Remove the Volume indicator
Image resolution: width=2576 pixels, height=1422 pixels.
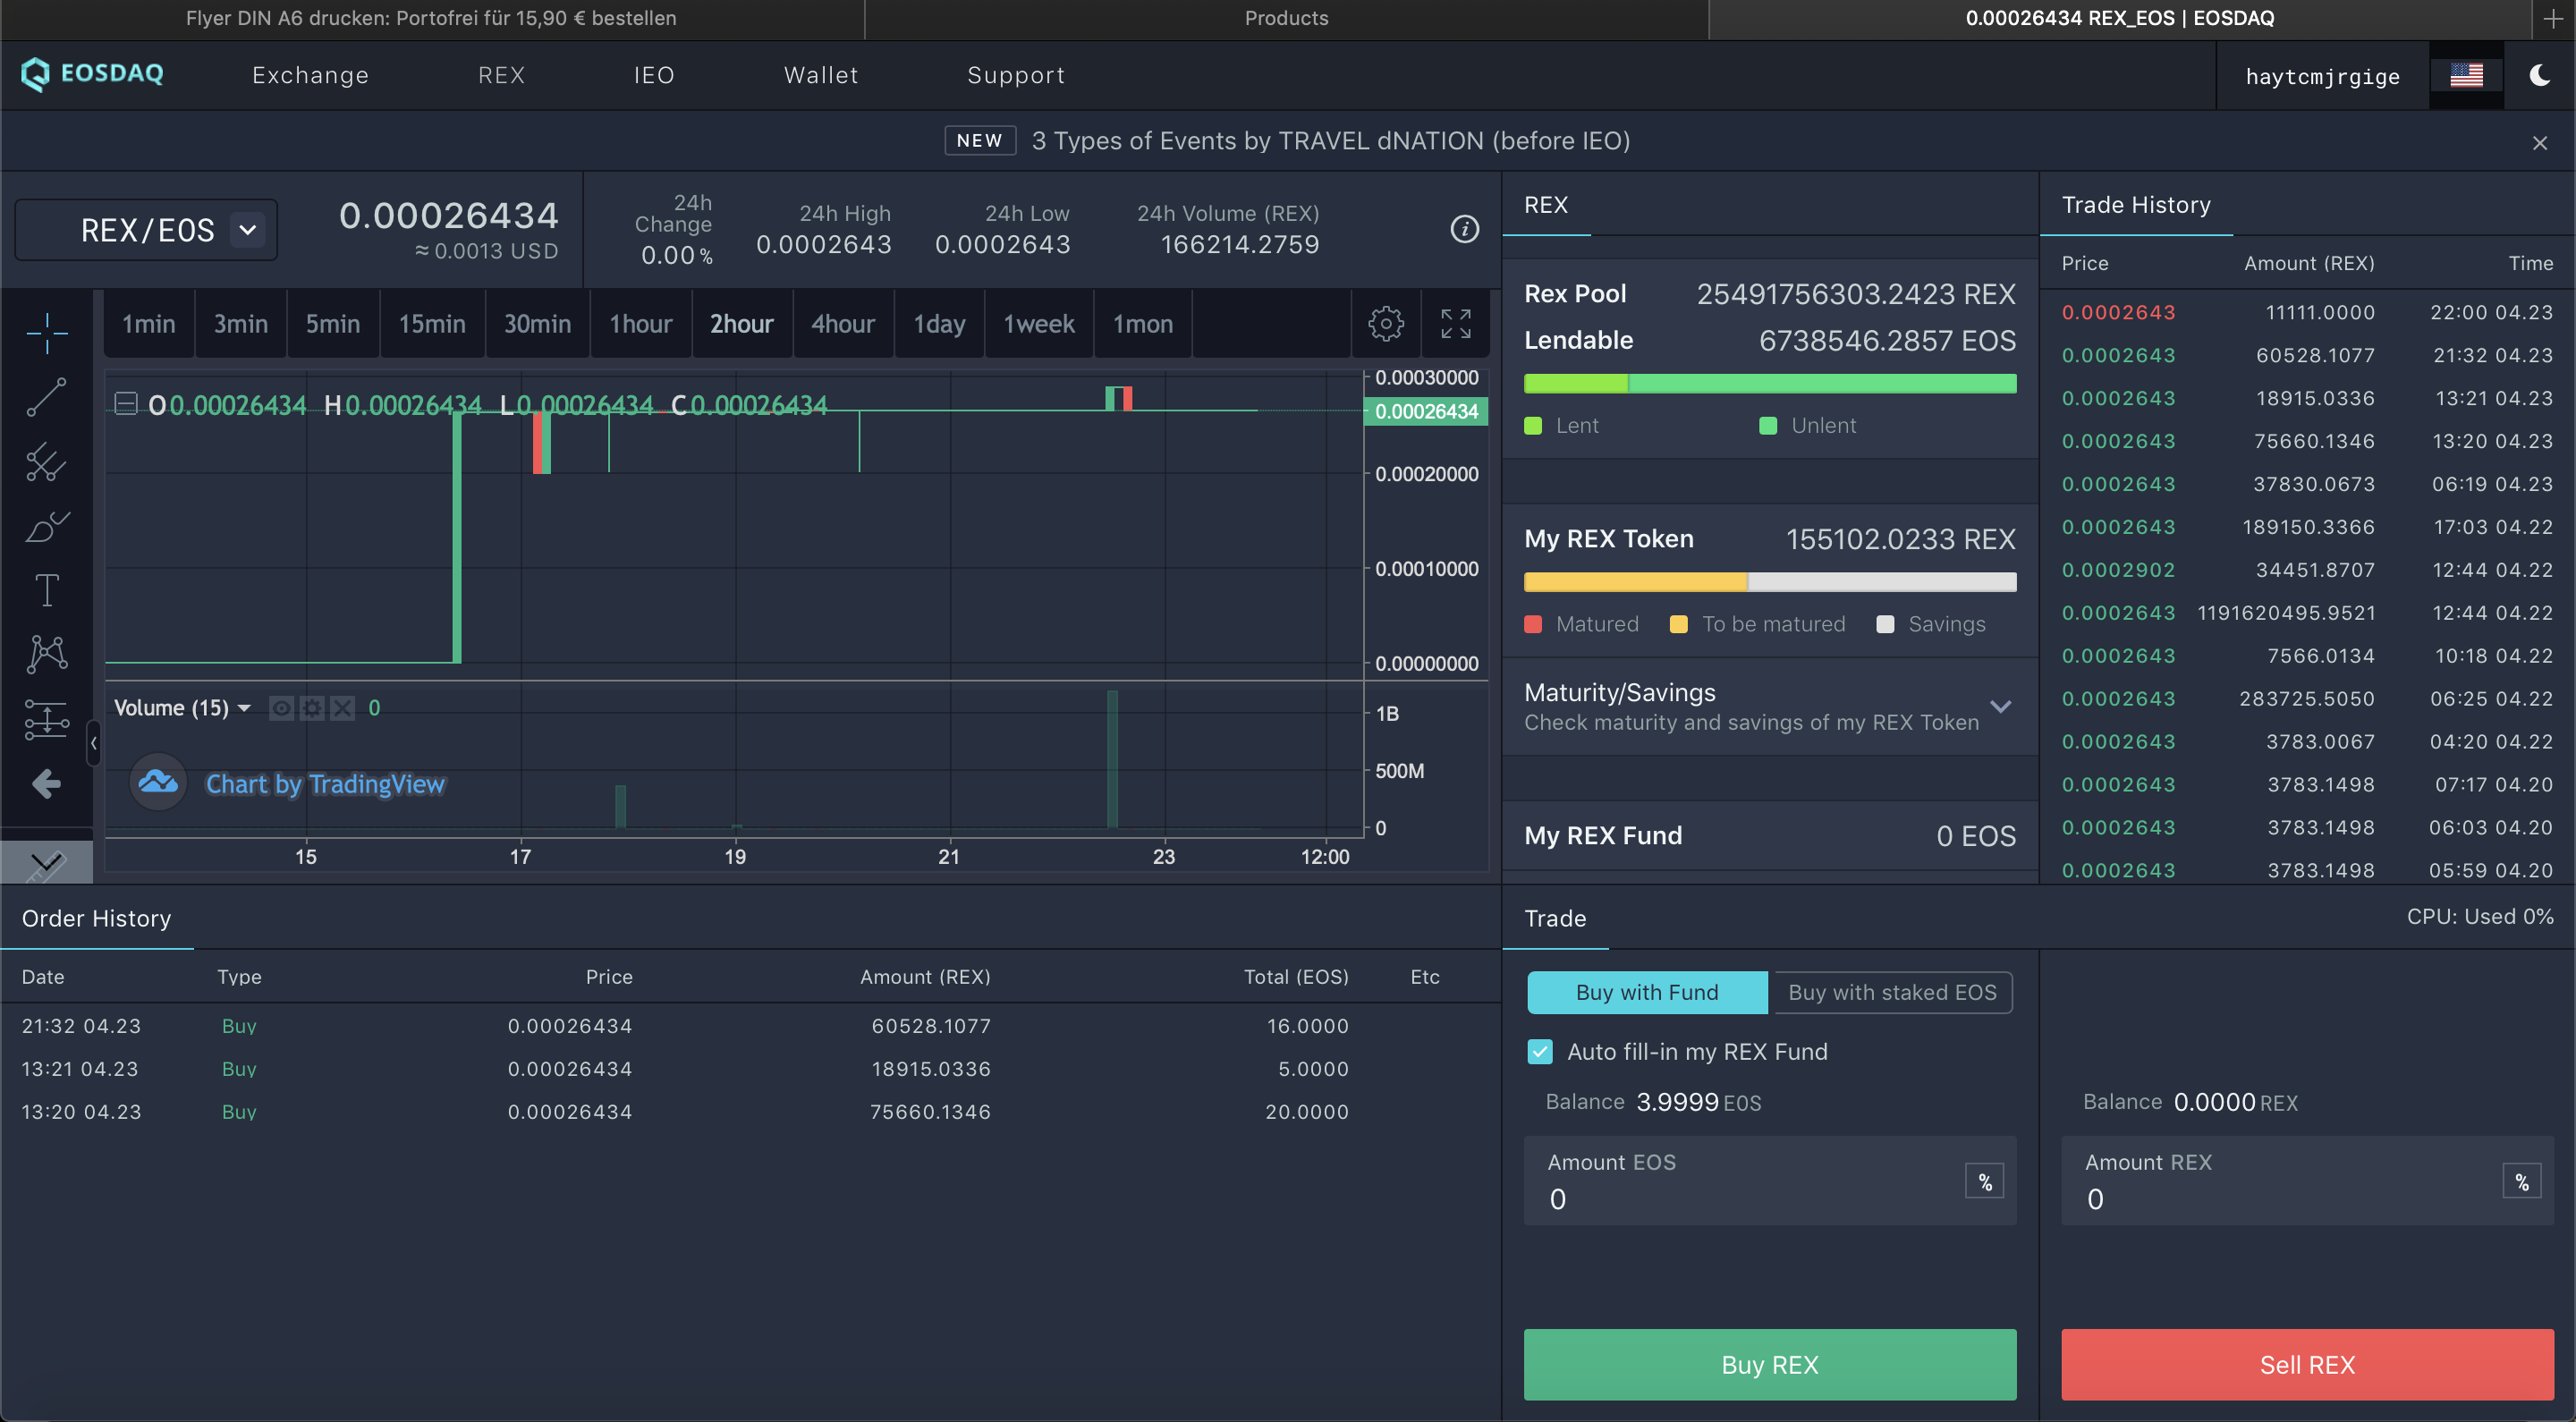(342, 708)
